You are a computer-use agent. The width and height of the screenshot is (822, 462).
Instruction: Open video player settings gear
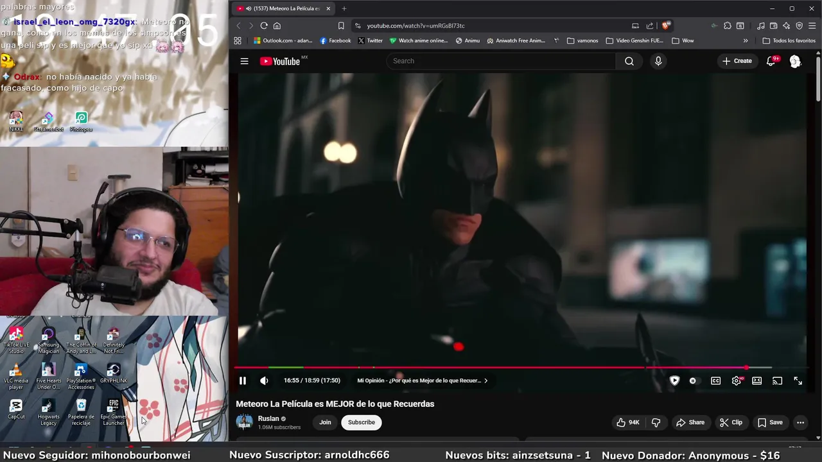point(737,381)
